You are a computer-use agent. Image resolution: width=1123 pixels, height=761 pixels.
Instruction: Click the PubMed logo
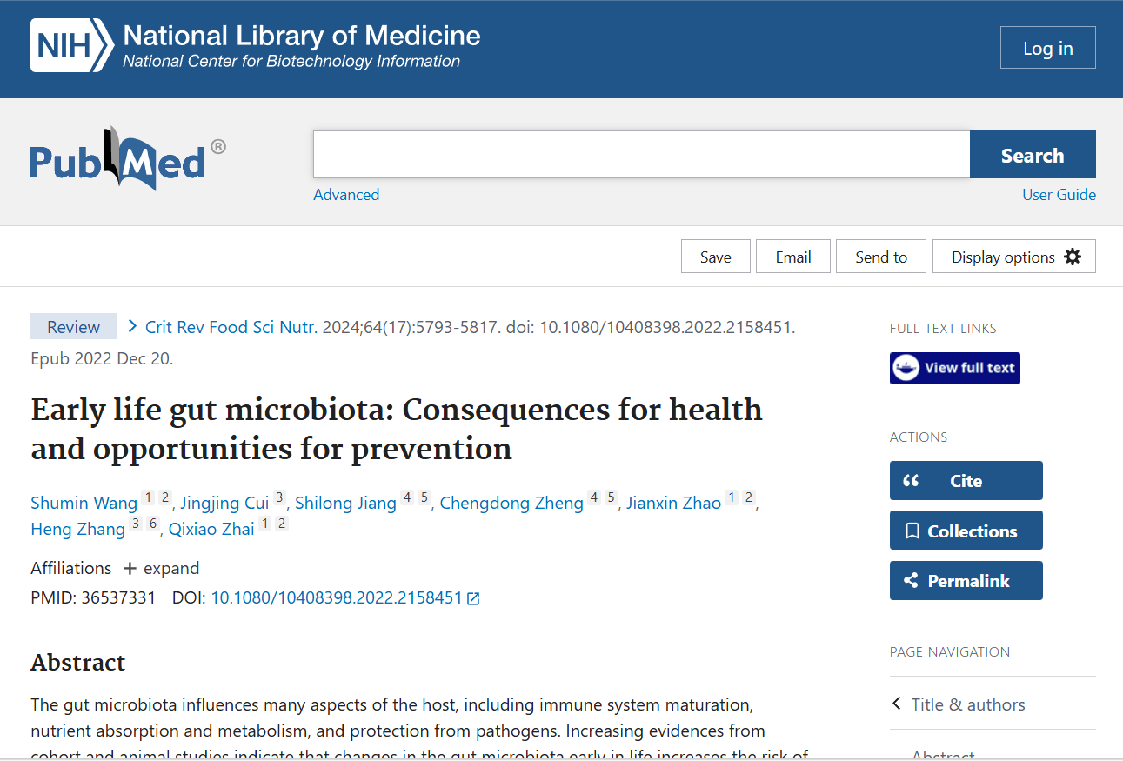(x=117, y=161)
